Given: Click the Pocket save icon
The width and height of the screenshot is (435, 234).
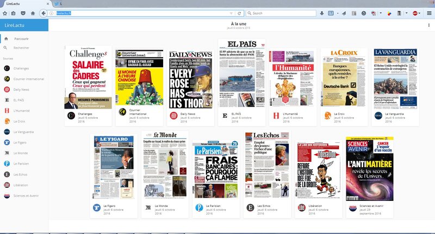Looking at the screenshot, I should click(23, 13).
